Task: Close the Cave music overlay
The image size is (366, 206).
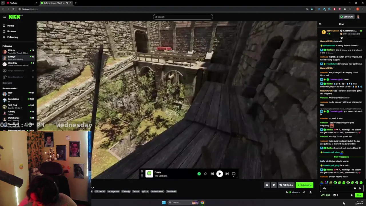Action: pyautogui.click(x=142, y=172)
